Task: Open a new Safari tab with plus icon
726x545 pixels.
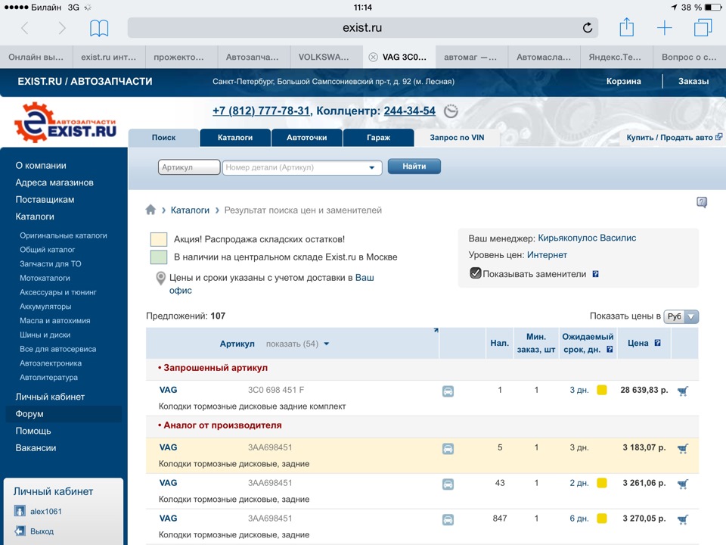Action: 665,28
